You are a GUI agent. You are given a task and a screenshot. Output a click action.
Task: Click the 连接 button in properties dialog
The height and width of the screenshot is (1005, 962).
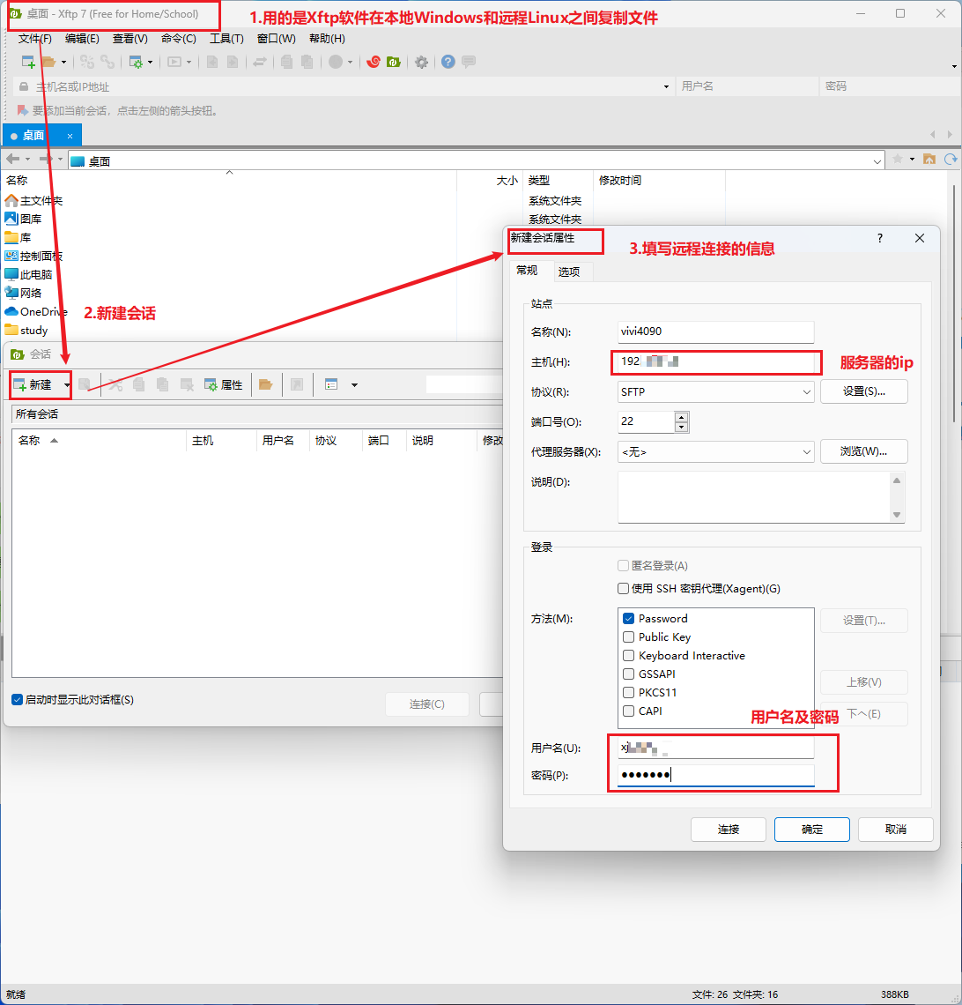point(729,830)
